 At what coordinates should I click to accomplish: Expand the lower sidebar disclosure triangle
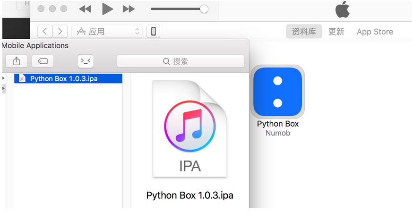click(3, 88)
